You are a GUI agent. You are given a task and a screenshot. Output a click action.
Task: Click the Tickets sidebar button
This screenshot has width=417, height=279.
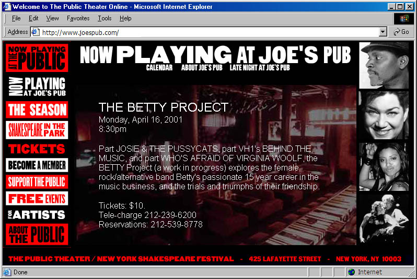(x=37, y=149)
